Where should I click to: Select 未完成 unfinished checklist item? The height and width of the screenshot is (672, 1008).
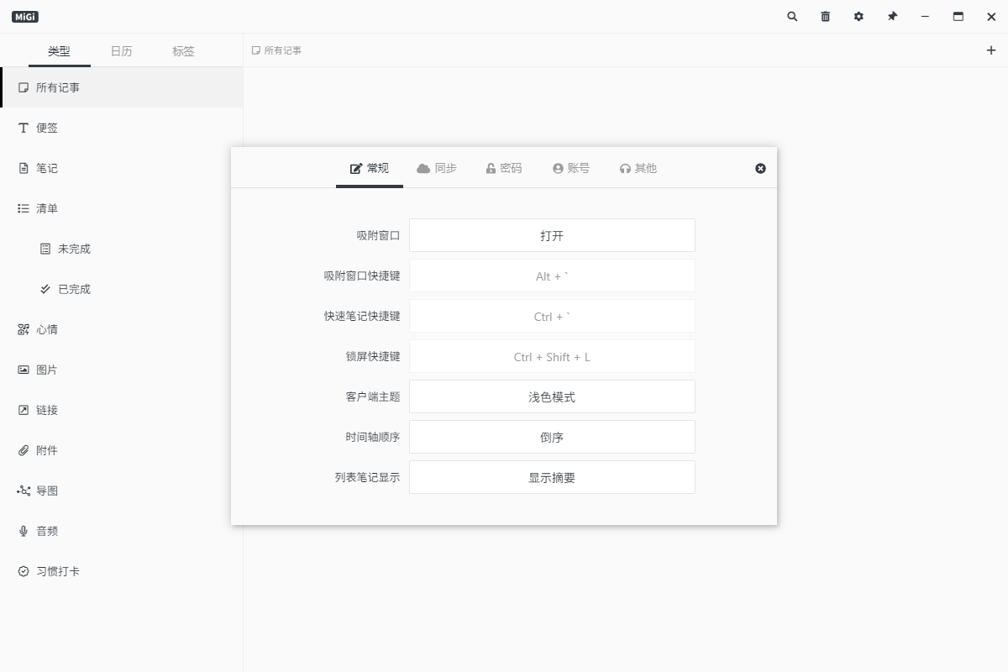[x=73, y=249]
